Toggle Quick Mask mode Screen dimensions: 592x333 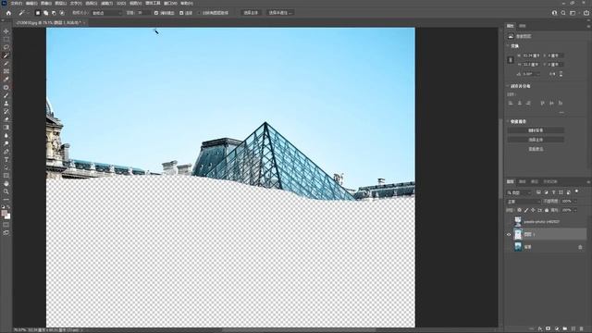6,225
